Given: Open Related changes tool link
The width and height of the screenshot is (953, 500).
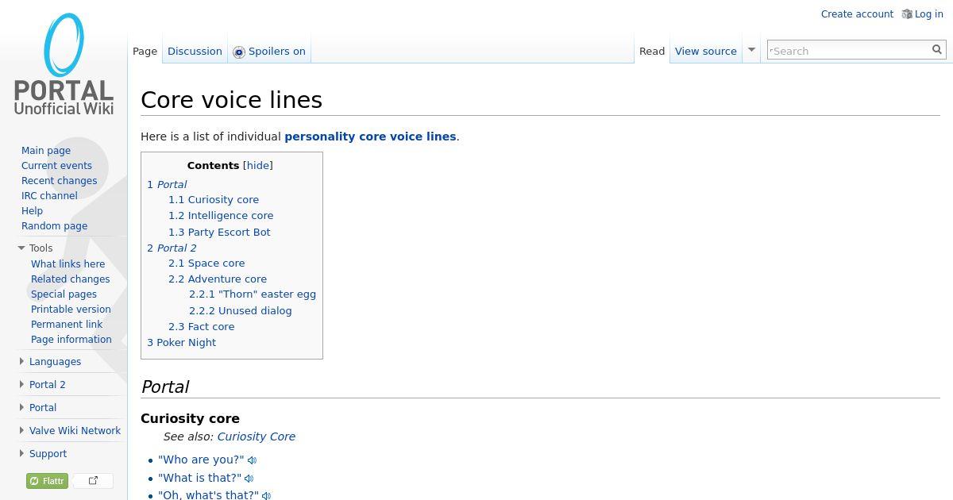Looking at the screenshot, I should pyautogui.click(x=70, y=279).
